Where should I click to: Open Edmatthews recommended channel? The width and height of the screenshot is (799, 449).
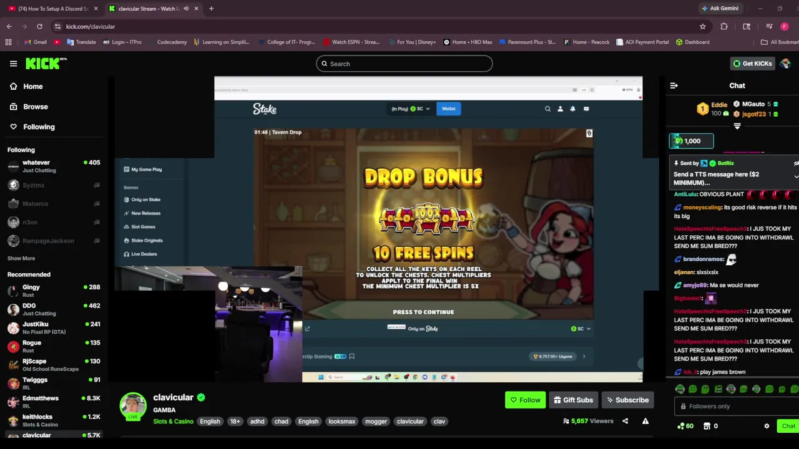[53, 402]
